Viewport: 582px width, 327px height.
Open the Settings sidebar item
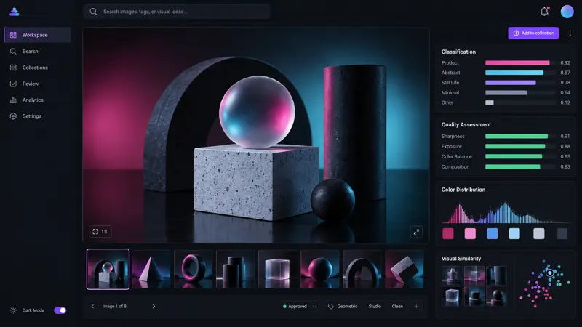[x=38, y=116]
